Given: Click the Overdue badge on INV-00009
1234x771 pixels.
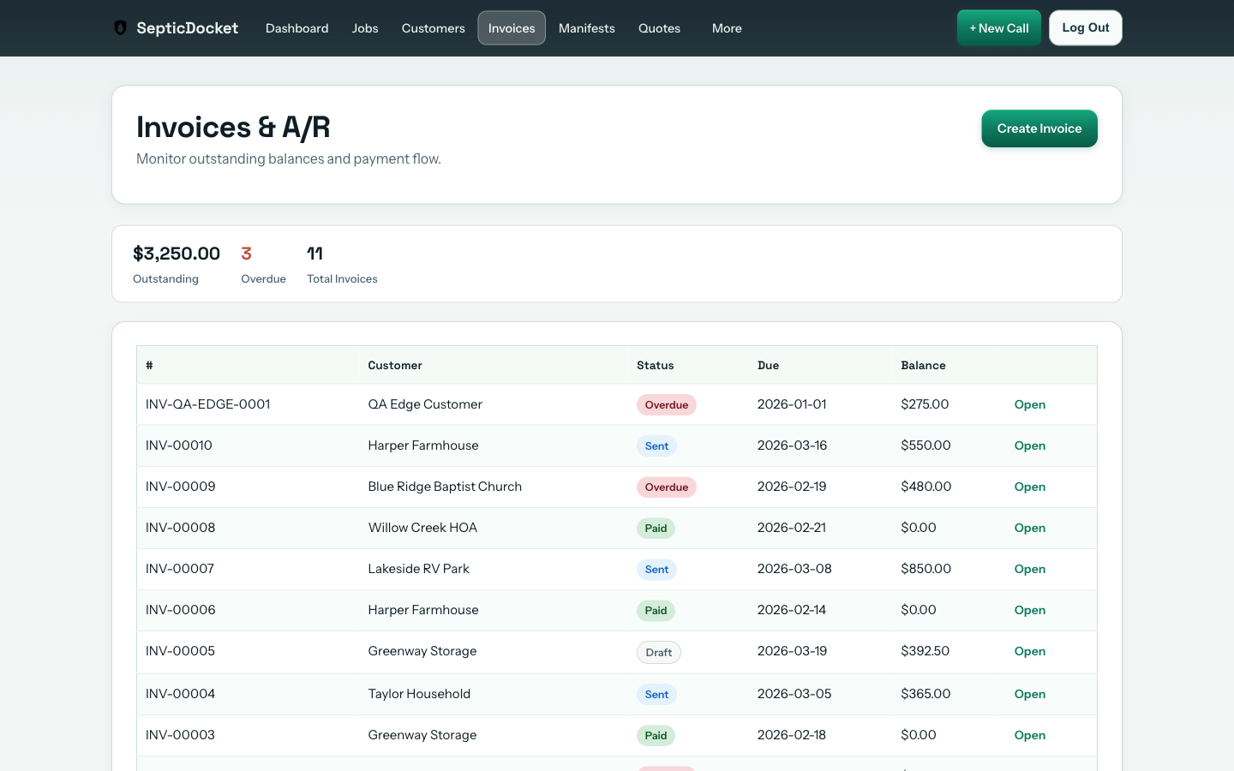Looking at the screenshot, I should click(666, 487).
